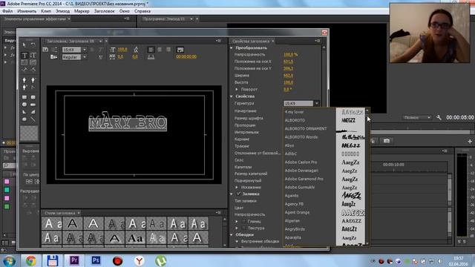
Task: Select the Selection arrow tool in Titler
Action: coord(24,44)
